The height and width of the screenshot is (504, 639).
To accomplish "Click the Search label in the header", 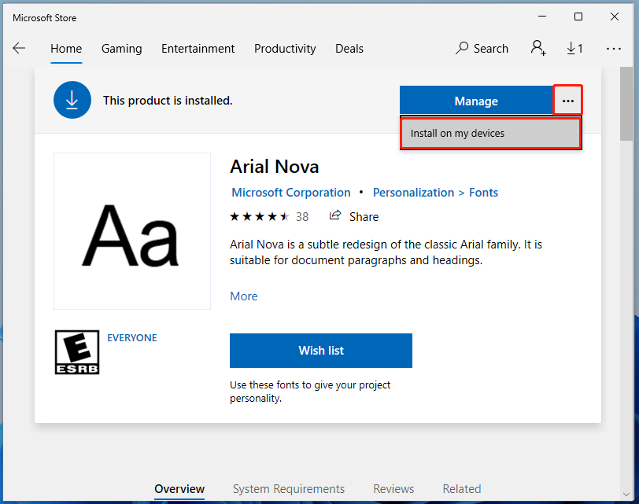I will pos(491,49).
